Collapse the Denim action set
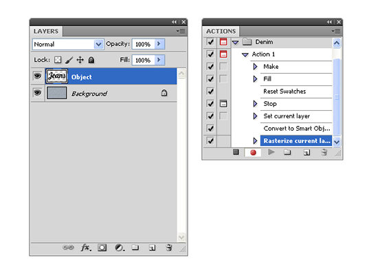Screen dimensions: 371x271 [236, 43]
